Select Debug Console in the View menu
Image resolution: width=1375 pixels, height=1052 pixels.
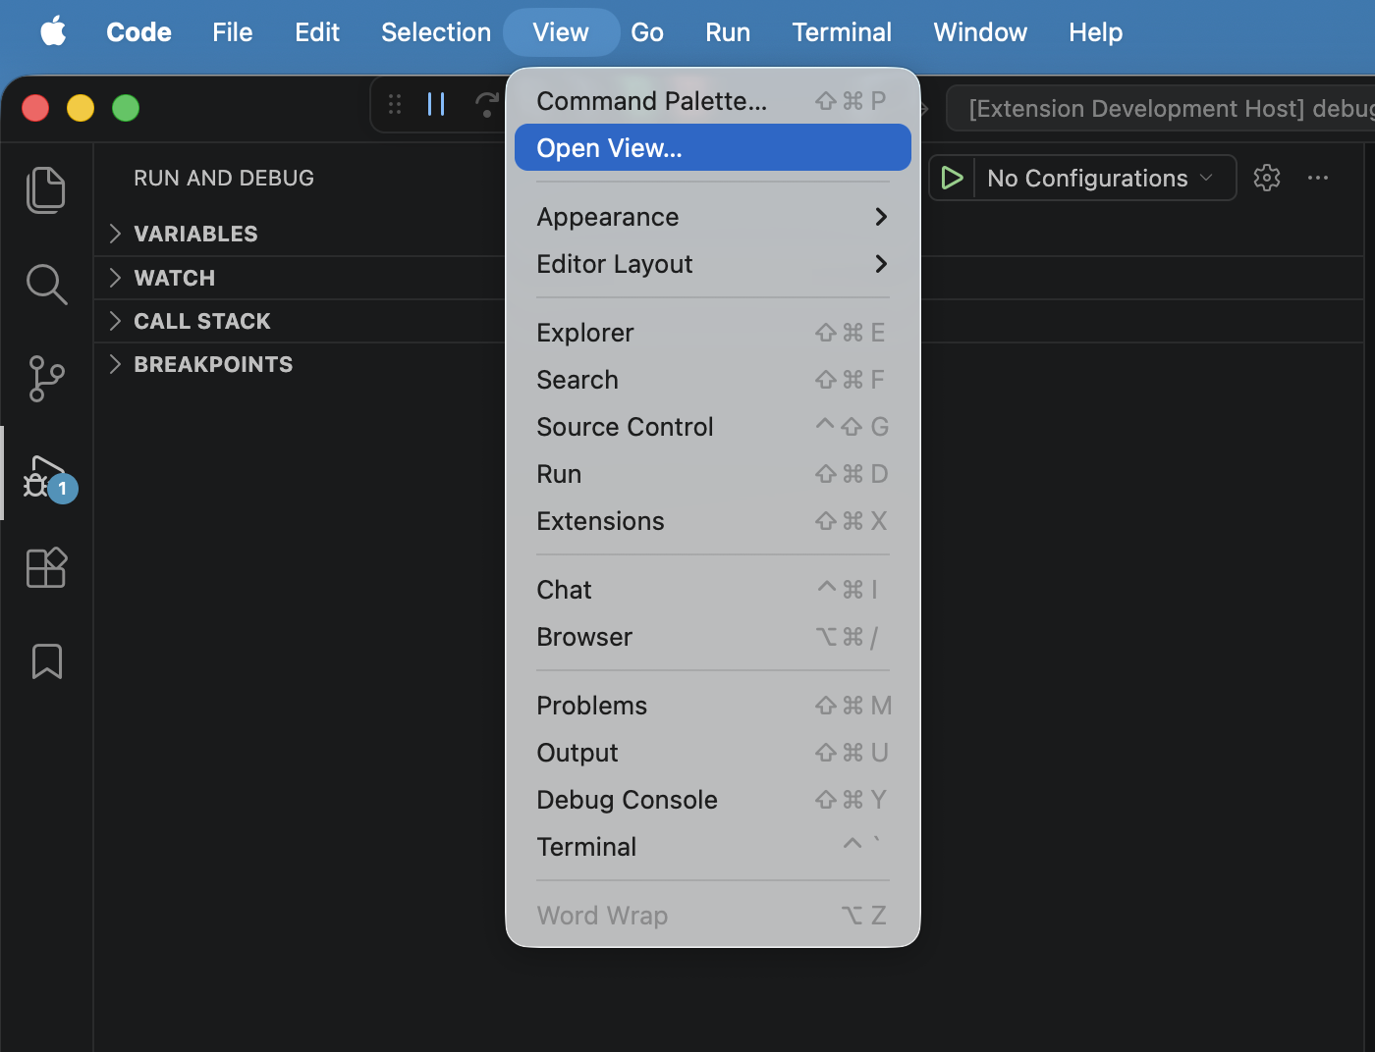click(713, 800)
